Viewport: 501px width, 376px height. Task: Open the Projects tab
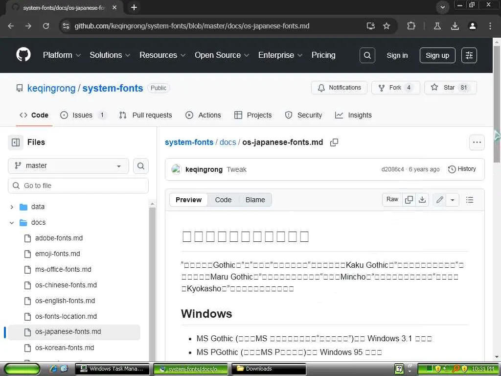[253, 115]
